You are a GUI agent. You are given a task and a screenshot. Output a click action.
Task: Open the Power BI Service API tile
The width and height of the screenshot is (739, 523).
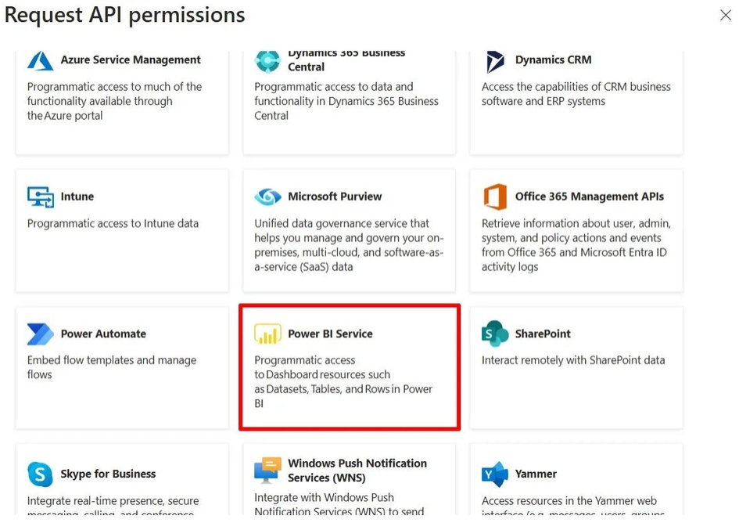[x=350, y=367]
